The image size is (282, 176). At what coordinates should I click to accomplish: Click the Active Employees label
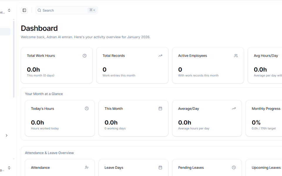193,56
